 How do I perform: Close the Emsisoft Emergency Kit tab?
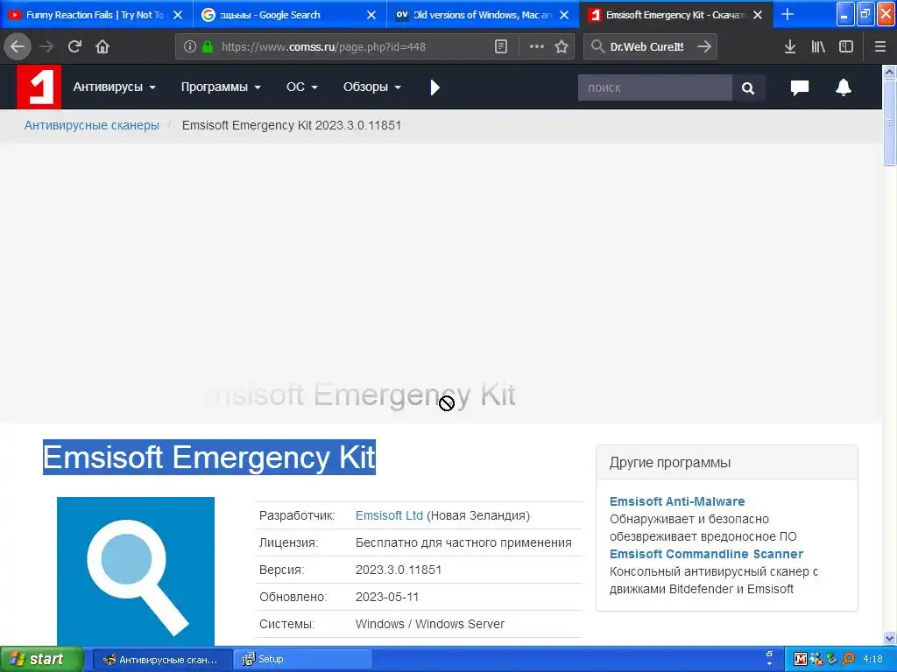(x=758, y=15)
